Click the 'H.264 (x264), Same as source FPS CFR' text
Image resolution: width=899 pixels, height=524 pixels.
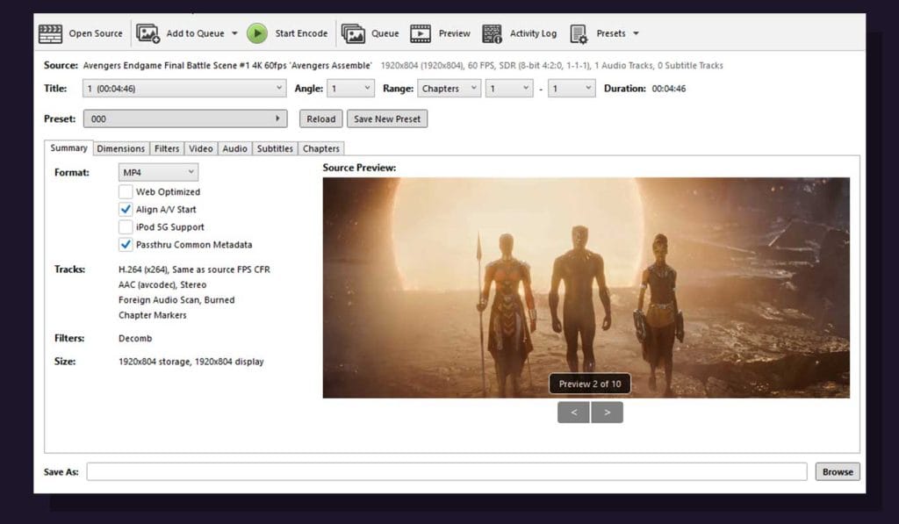[194, 269]
